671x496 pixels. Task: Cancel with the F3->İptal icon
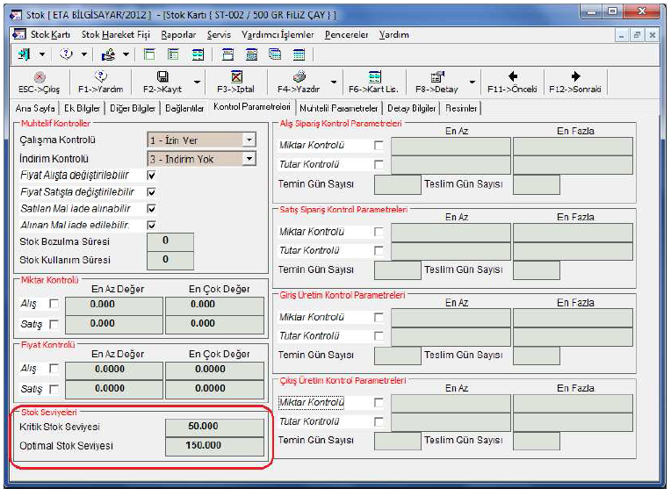click(236, 77)
